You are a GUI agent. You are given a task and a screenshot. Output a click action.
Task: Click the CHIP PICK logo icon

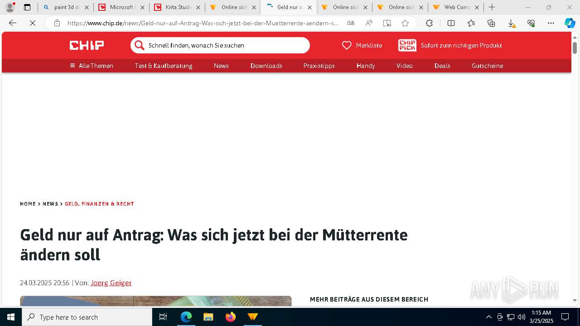[x=407, y=45]
